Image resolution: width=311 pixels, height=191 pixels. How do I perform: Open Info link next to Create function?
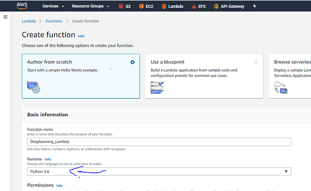pos(81,36)
